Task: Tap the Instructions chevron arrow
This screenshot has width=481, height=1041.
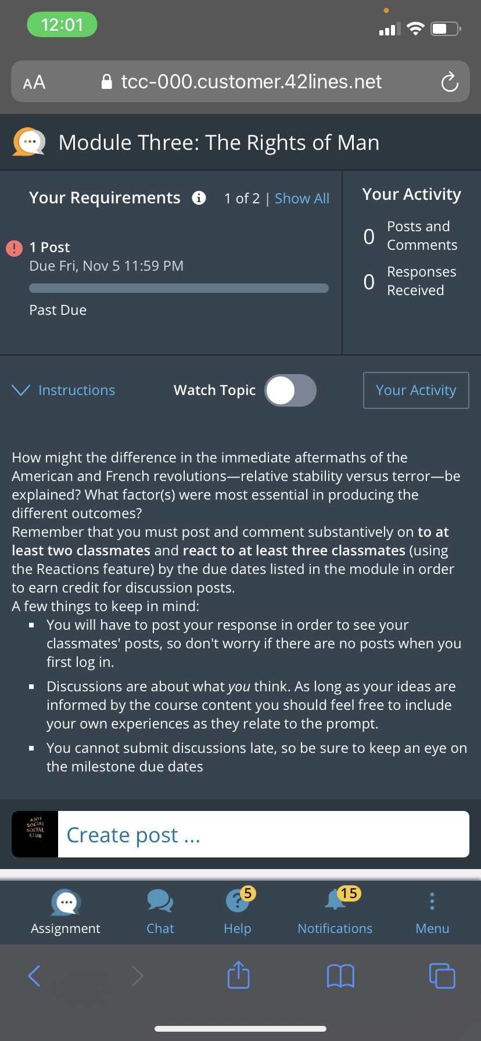Action: coord(21,390)
